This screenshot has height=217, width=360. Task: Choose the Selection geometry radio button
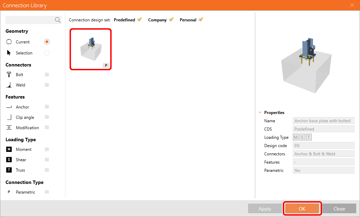click(x=47, y=53)
